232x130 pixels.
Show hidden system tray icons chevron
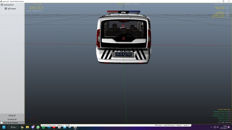click(x=212, y=127)
